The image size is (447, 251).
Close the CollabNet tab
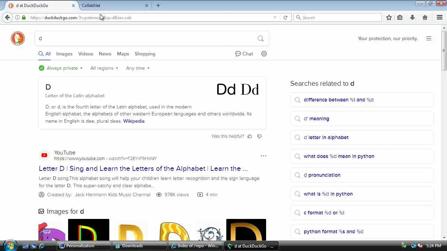147,6
